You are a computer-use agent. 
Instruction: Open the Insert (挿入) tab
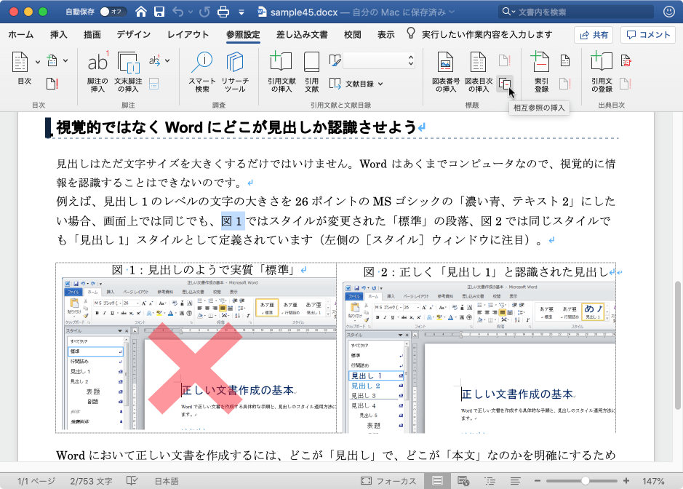(59, 34)
